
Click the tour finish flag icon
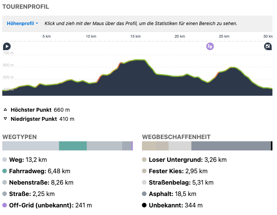[268, 46]
